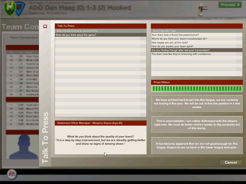The width and height of the screenshot is (246, 184).
Task: Answer 'This is unacceptable; I am rather distressed'
Action: (x=197, y=124)
